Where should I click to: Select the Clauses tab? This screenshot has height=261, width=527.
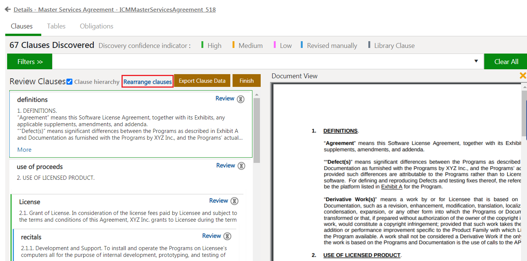click(22, 26)
